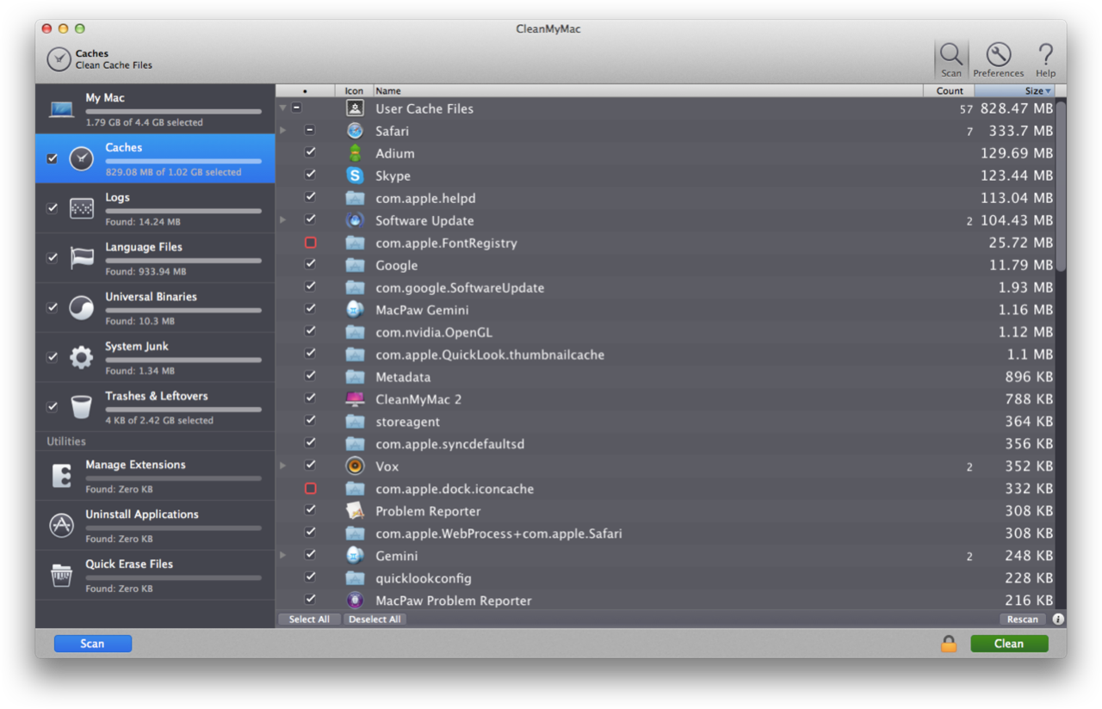
Task: Sort by the Name column header
Action: click(647, 90)
